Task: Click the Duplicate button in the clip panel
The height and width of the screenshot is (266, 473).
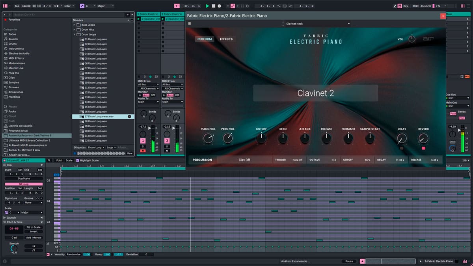Action: [24, 179]
